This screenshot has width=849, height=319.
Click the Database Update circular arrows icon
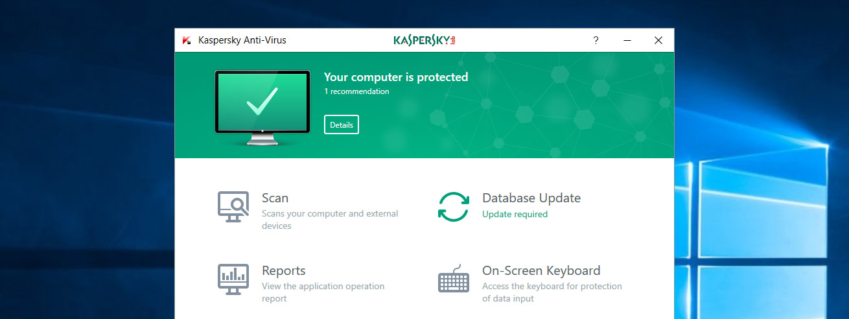point(454,207)
